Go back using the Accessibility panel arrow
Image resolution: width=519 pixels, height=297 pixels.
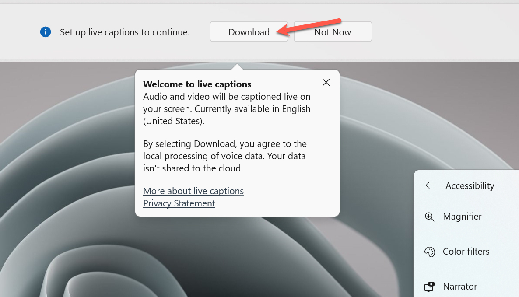pos(430,185)
